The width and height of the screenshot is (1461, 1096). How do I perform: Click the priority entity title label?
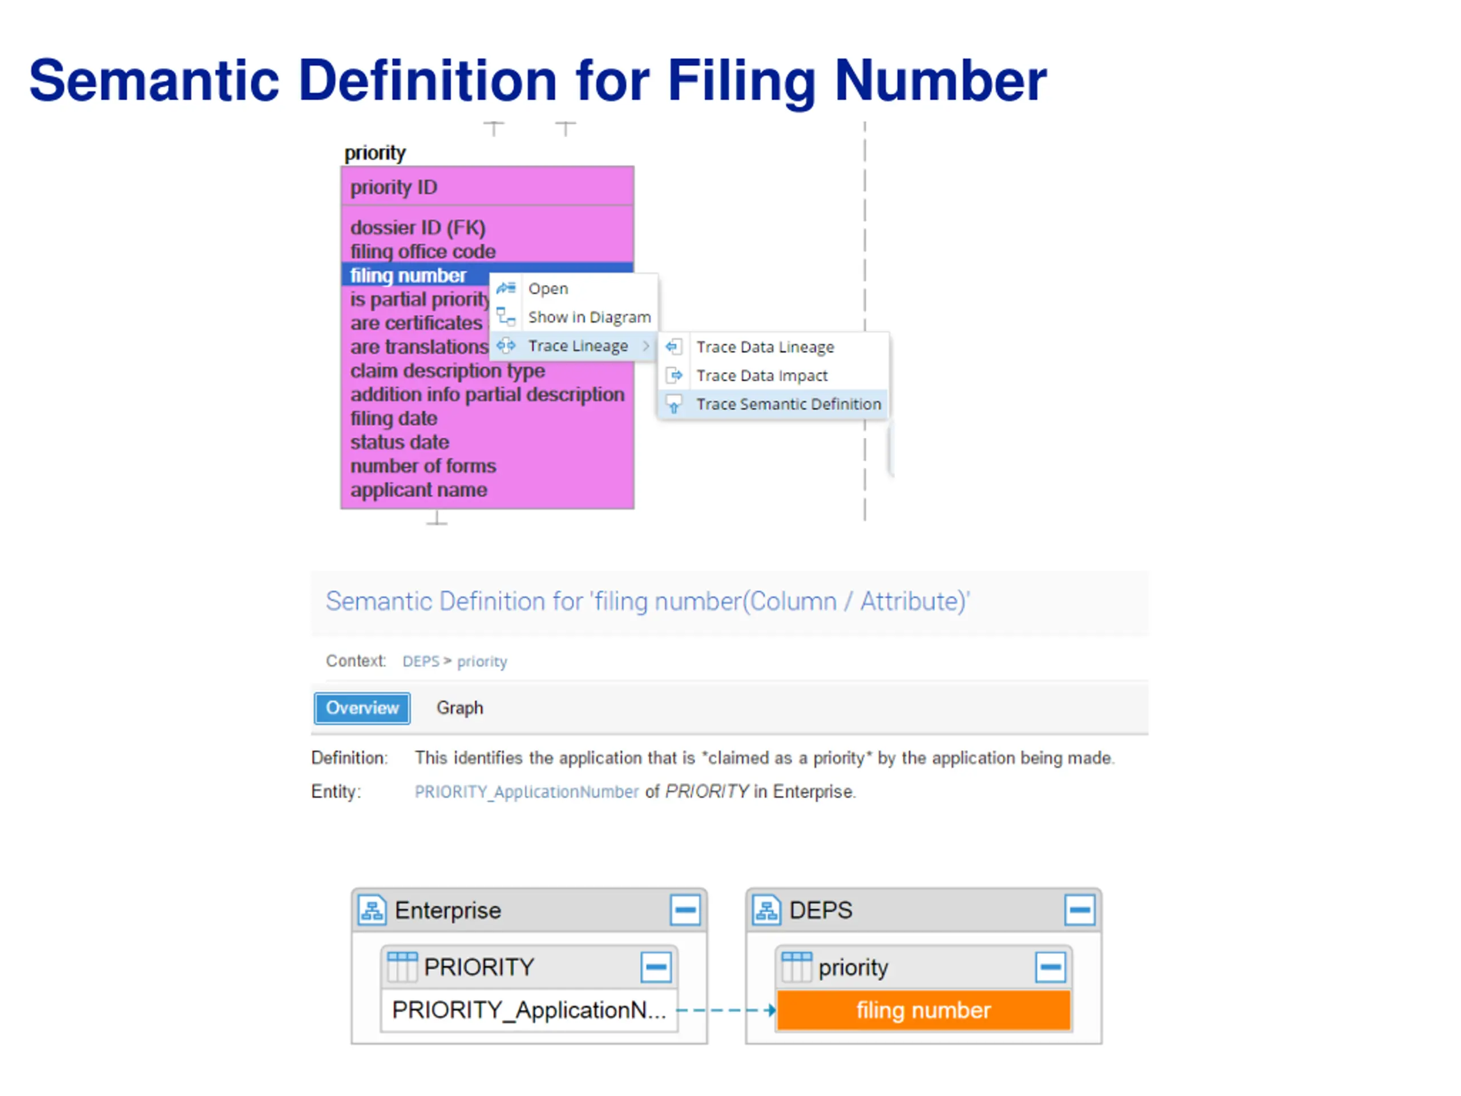[374, 152]
